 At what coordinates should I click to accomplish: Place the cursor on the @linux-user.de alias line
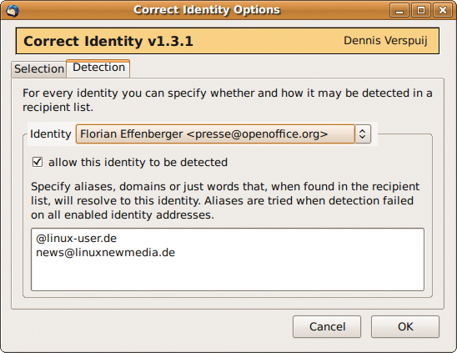[x=77, y=239]
